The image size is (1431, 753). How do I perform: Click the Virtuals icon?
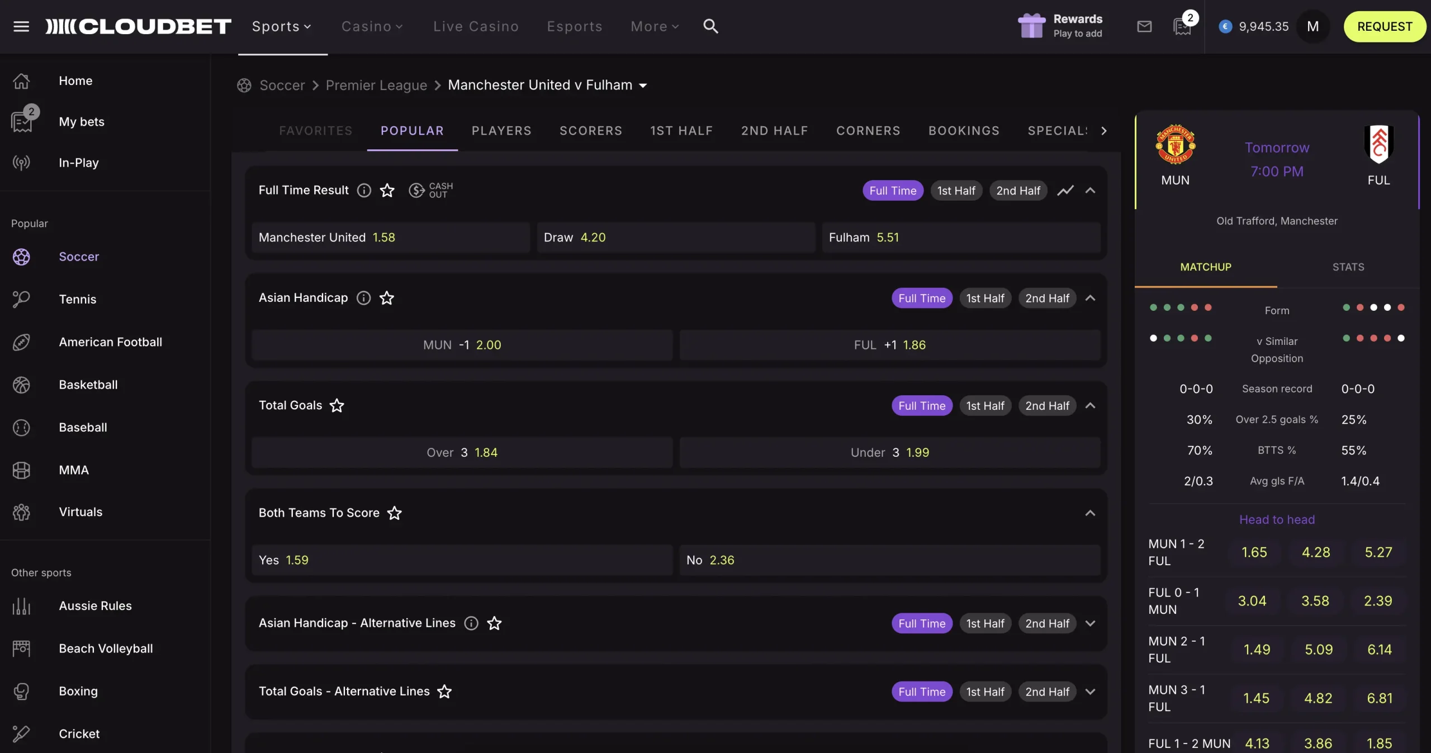(x=21, y=512)
